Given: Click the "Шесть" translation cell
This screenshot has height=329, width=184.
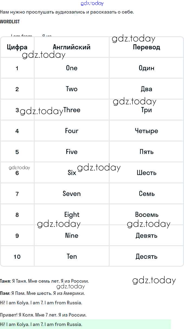Looking at the screenshot, I should click(x=146, y=173).
